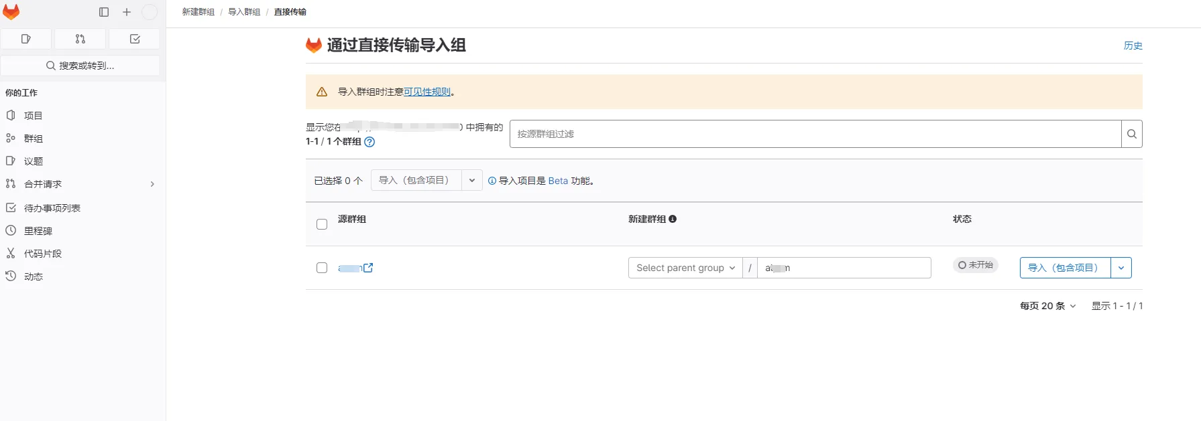The image size is (1201, 421).
Task: Open 里程碑 in the sidebar
Action: click(38, 231)
